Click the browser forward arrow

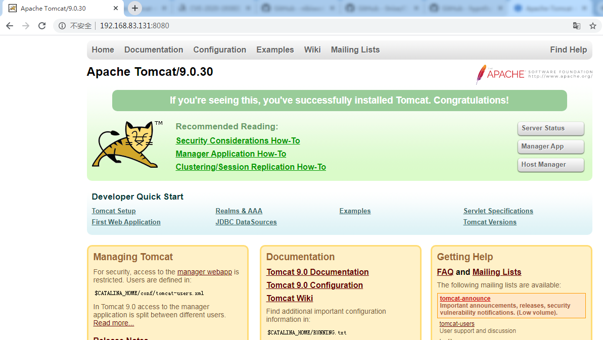(26, 26)
